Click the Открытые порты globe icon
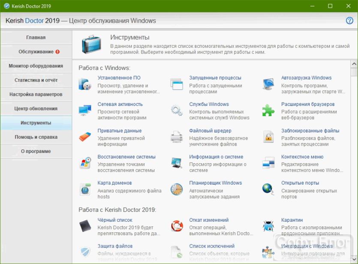 [268, 189]
